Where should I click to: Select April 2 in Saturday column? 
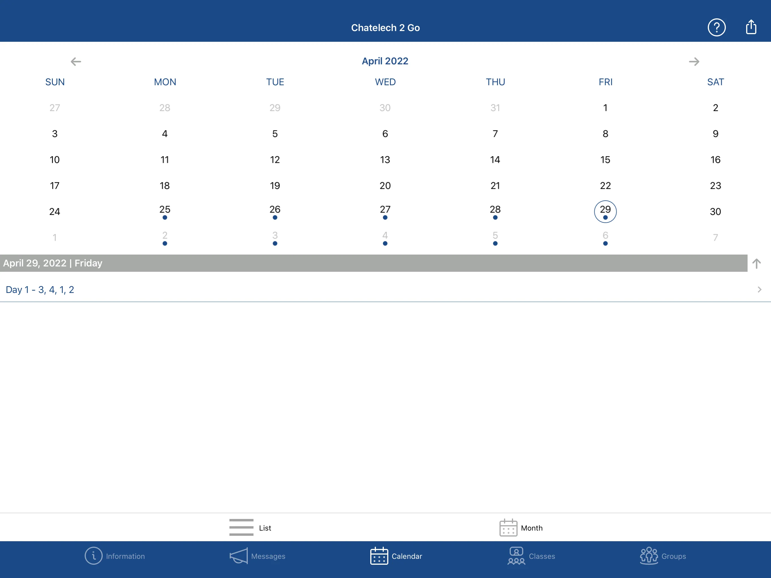pyautogui.click(x=715, y=108)
